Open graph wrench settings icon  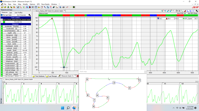pyautogui.click(x=197, y=11)
